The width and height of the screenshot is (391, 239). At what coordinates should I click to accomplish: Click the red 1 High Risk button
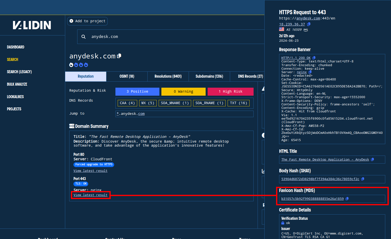[x=231, y=92]
